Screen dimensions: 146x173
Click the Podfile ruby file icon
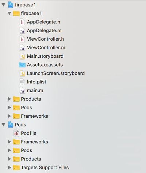pos(16,133)
